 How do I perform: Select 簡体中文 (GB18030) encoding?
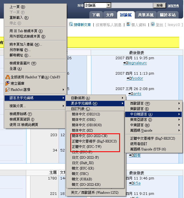click(x=95, y=125)
